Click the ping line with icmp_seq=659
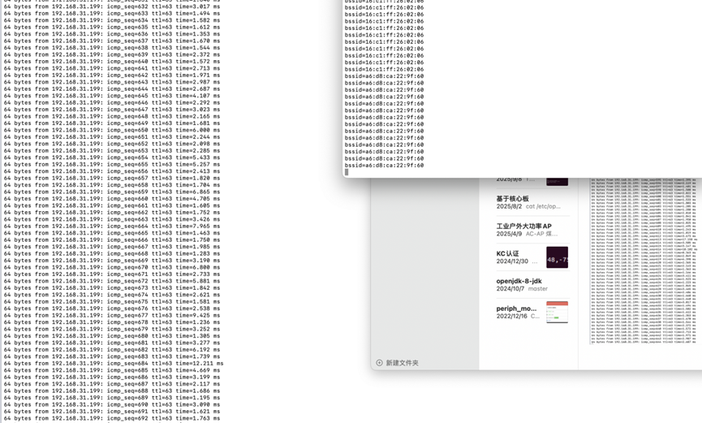Image resolution: width=702 pixels, height=423 pixels. [x=112, y=192]
